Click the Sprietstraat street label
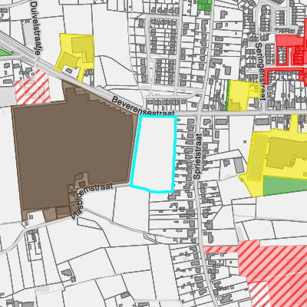 198,156
